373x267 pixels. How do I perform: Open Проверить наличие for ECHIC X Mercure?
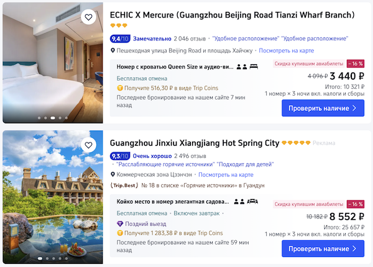point(323,108)
